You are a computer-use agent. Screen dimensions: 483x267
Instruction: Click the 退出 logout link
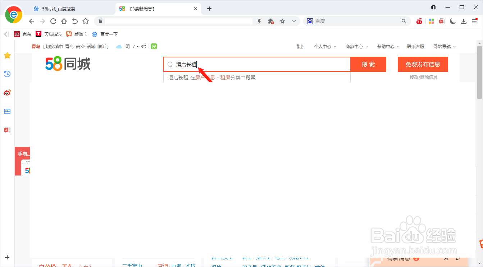300,47
